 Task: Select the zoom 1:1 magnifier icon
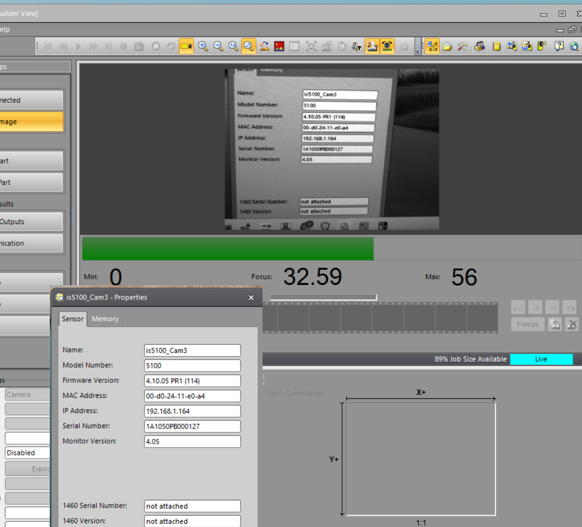pos(233,46)
